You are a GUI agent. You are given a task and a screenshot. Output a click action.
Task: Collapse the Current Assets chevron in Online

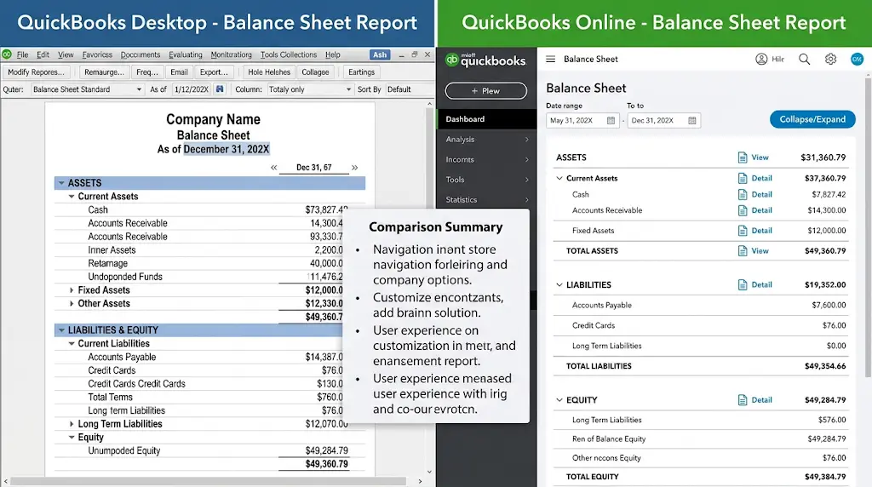coord(559,179)
